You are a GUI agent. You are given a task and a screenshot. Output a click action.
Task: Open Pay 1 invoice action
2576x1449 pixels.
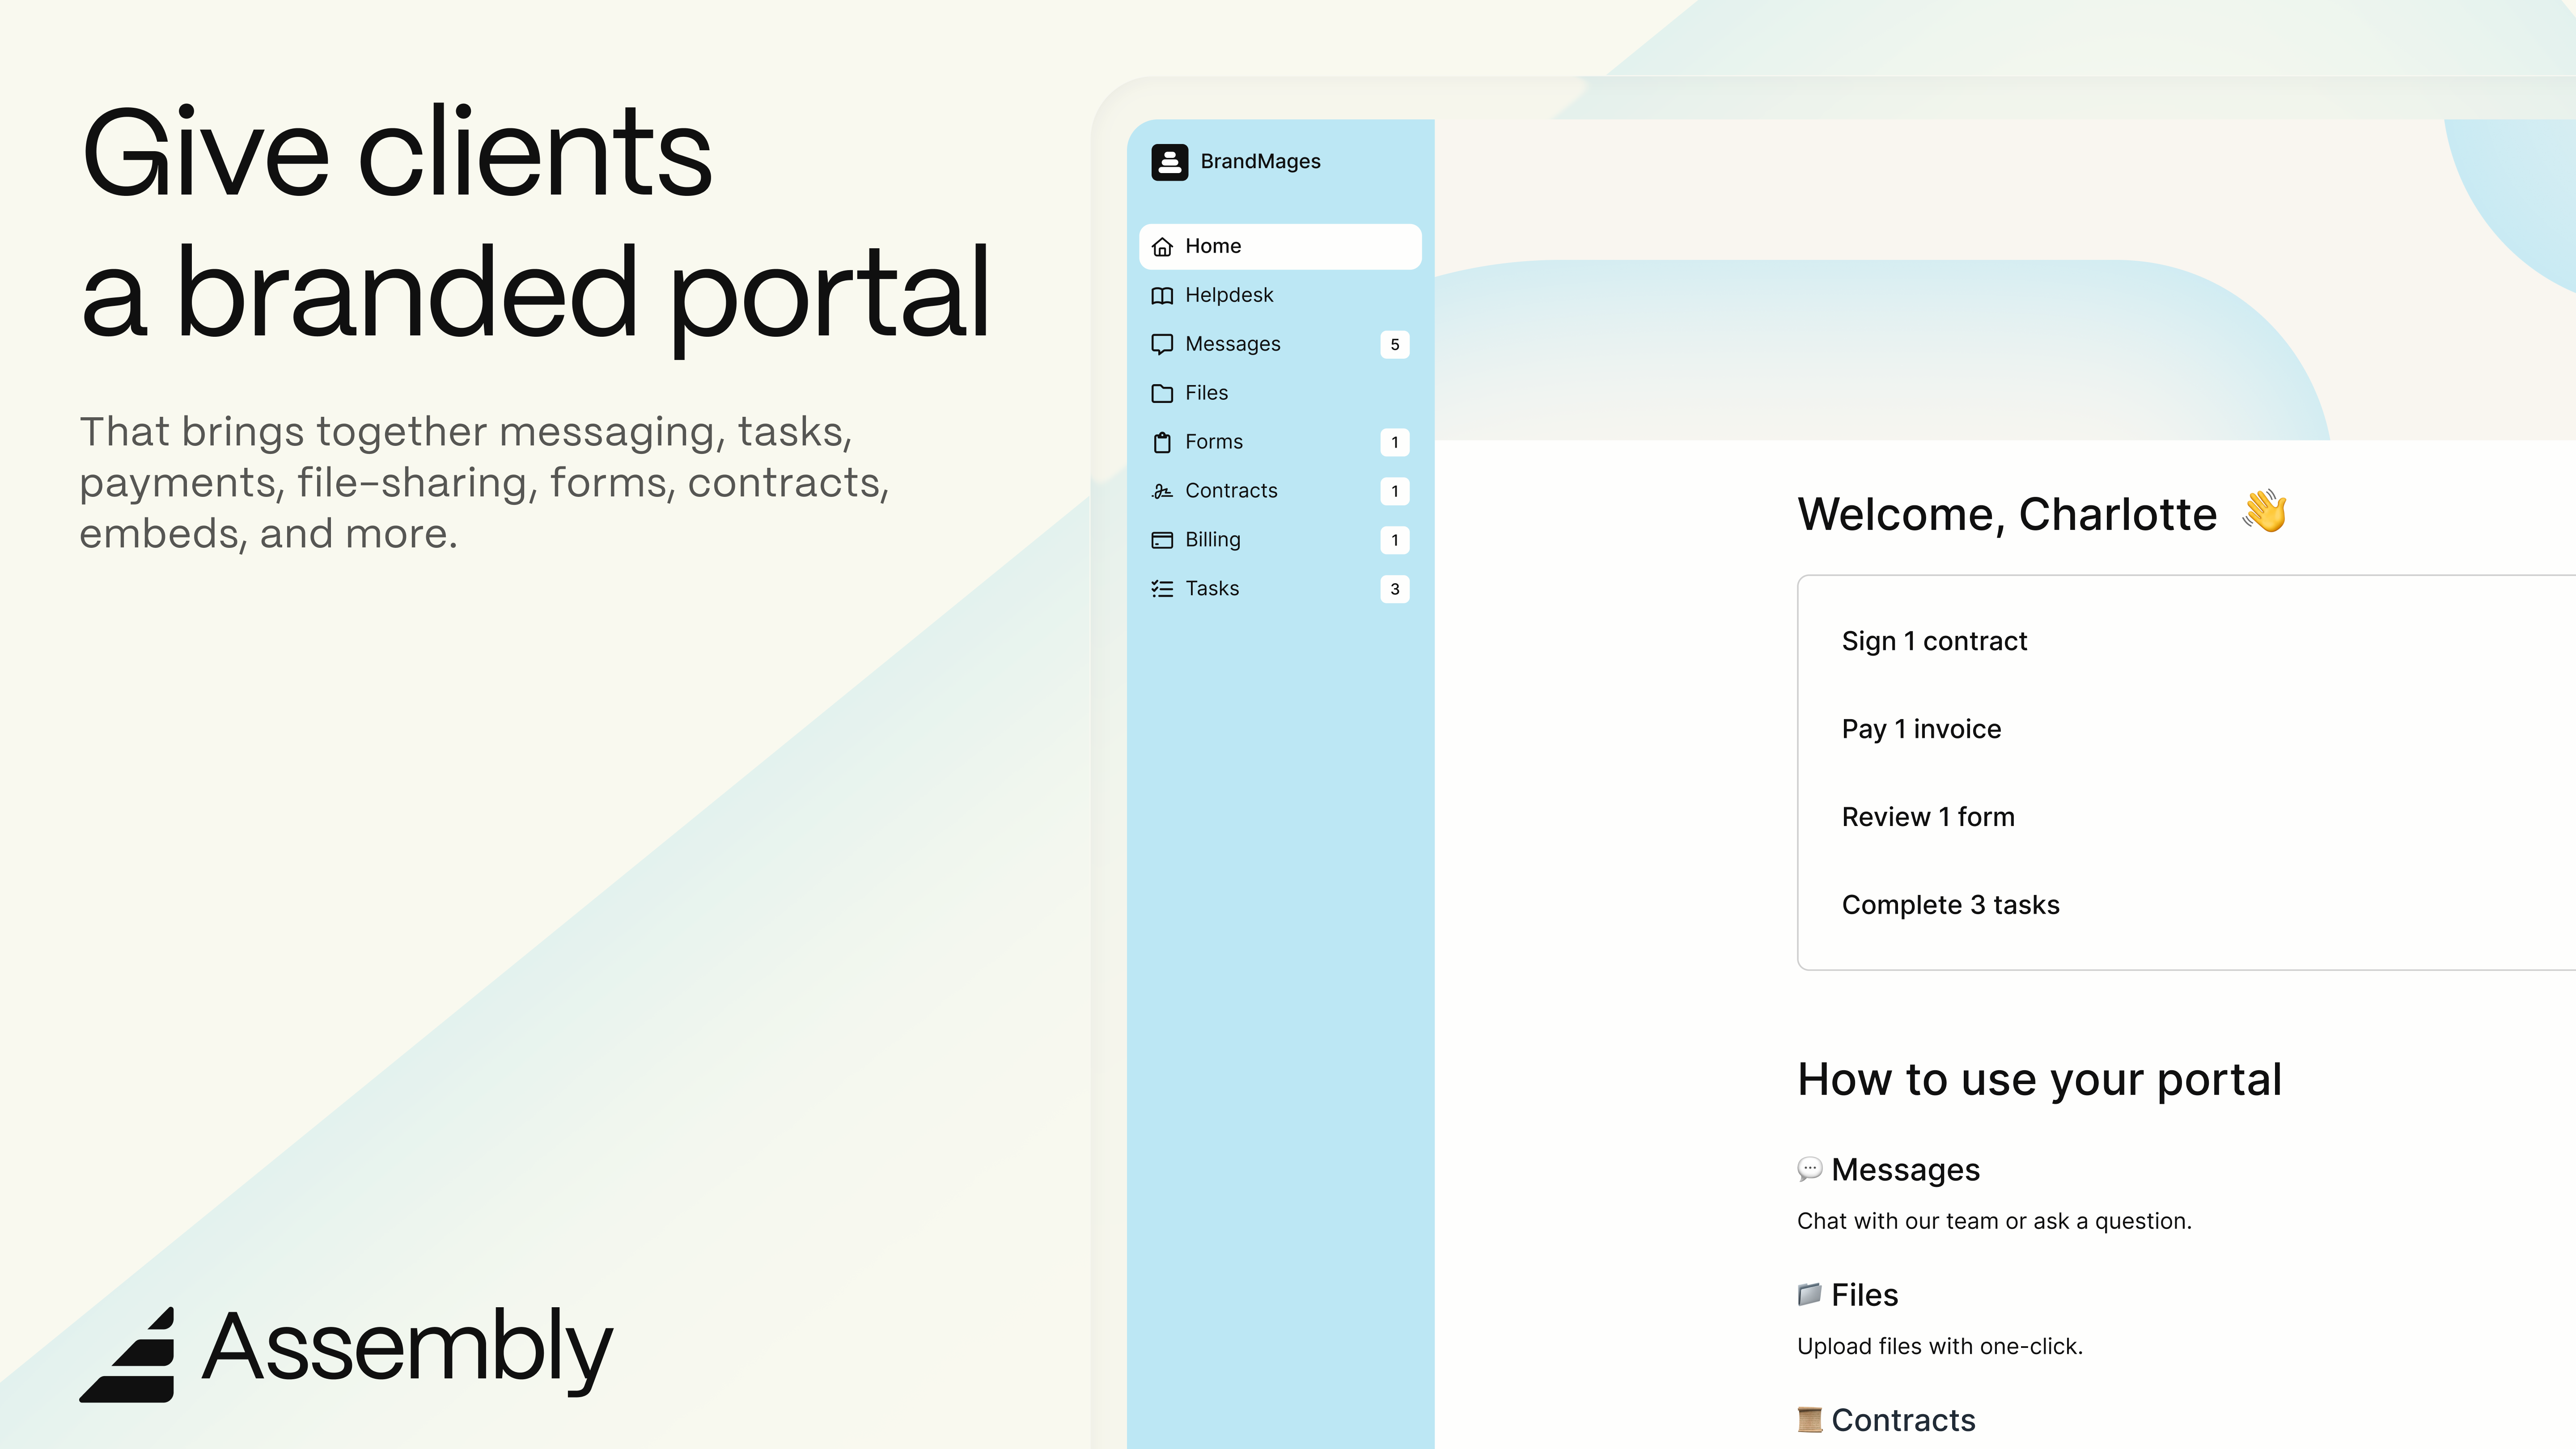pyautogui.click(x=1921, y=729)
